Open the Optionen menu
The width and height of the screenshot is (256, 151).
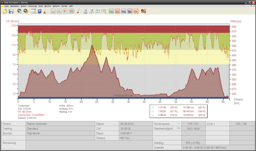(56, 6)
